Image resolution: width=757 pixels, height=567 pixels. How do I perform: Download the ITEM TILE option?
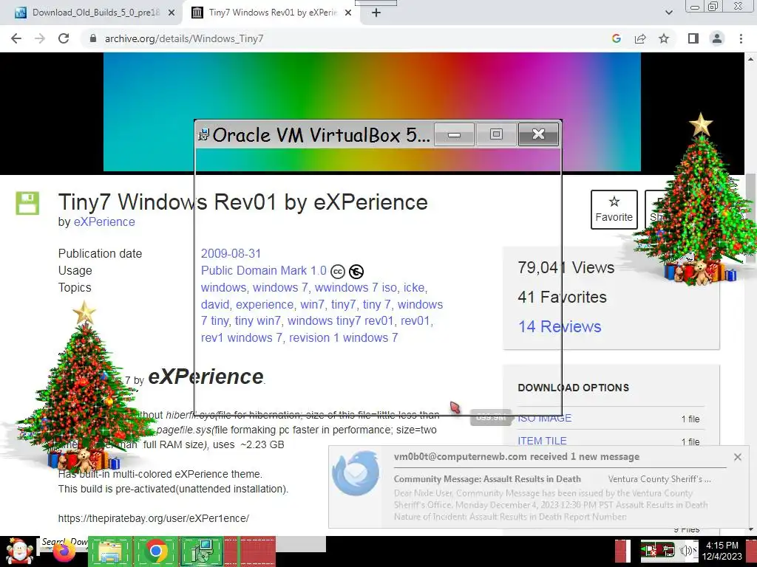click(x=542, y=441)
